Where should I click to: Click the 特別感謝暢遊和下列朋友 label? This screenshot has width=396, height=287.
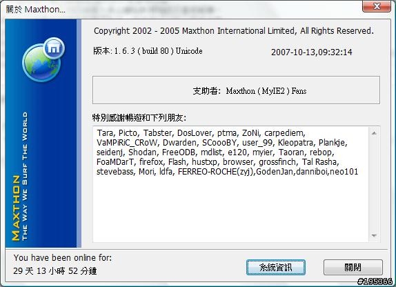click(139, 118)
